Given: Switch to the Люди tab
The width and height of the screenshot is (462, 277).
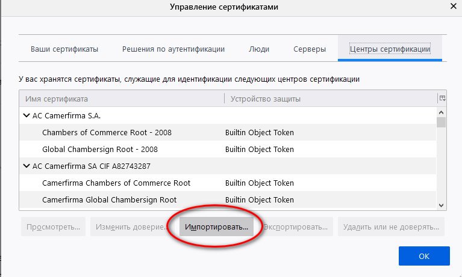Looking at the screenshot, I should [x=259, y=49].
